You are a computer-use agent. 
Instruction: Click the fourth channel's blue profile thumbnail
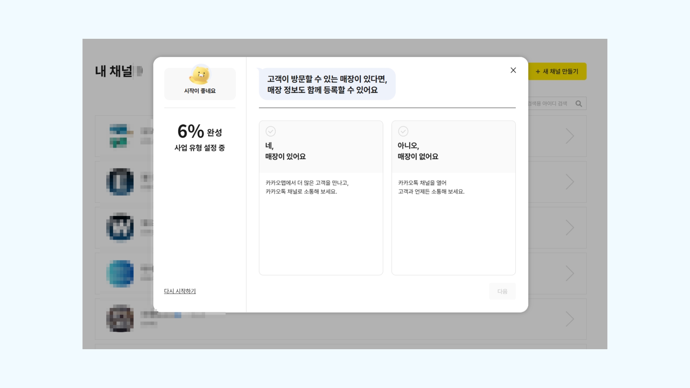coord(120,273)
